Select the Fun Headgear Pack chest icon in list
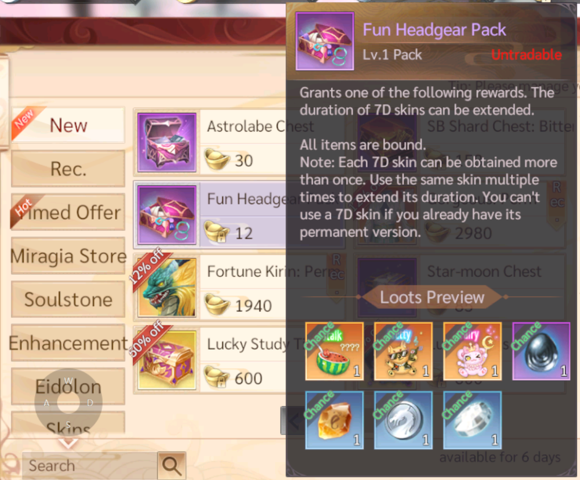580x480 pixels. 167,215
